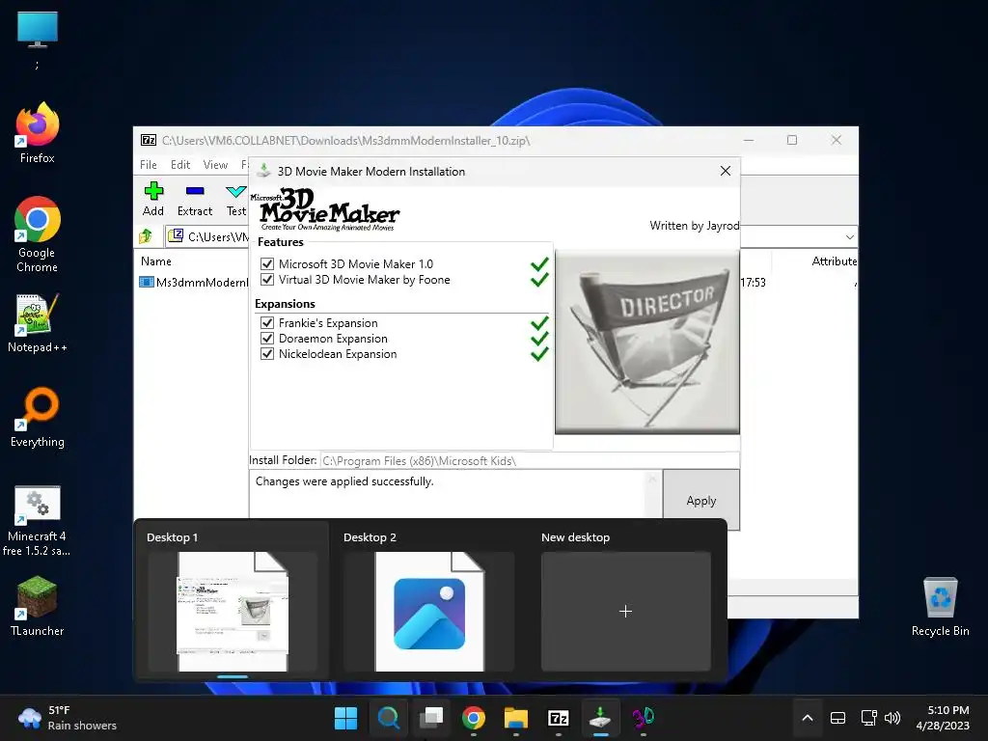
Task: Click the 7-Zip address path field
Action: coord(208,236)
